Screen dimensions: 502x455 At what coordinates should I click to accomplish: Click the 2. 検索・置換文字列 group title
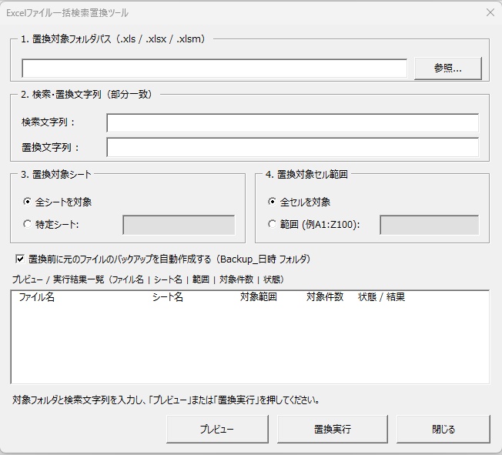coord(86,95)
